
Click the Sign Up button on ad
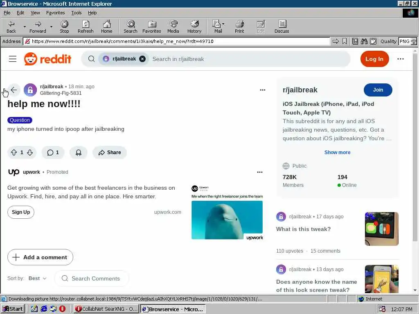point(21,212)
